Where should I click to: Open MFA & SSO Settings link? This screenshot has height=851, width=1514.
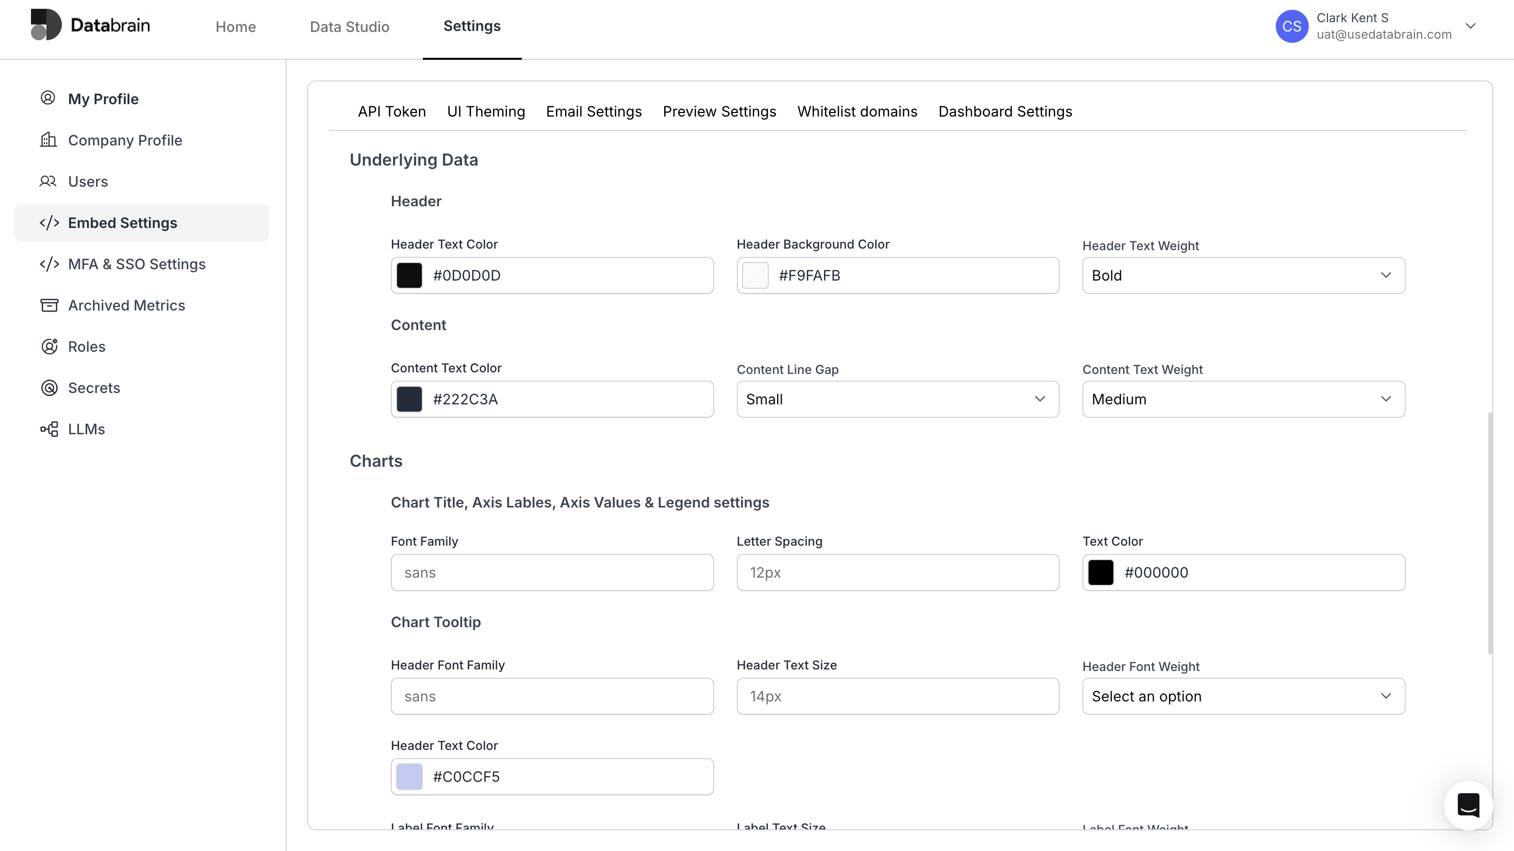click(136, 264)
